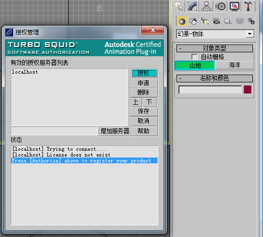Switch to the Motion panel tab
This screenshot has width=263, height=237.
click(220, 6)
